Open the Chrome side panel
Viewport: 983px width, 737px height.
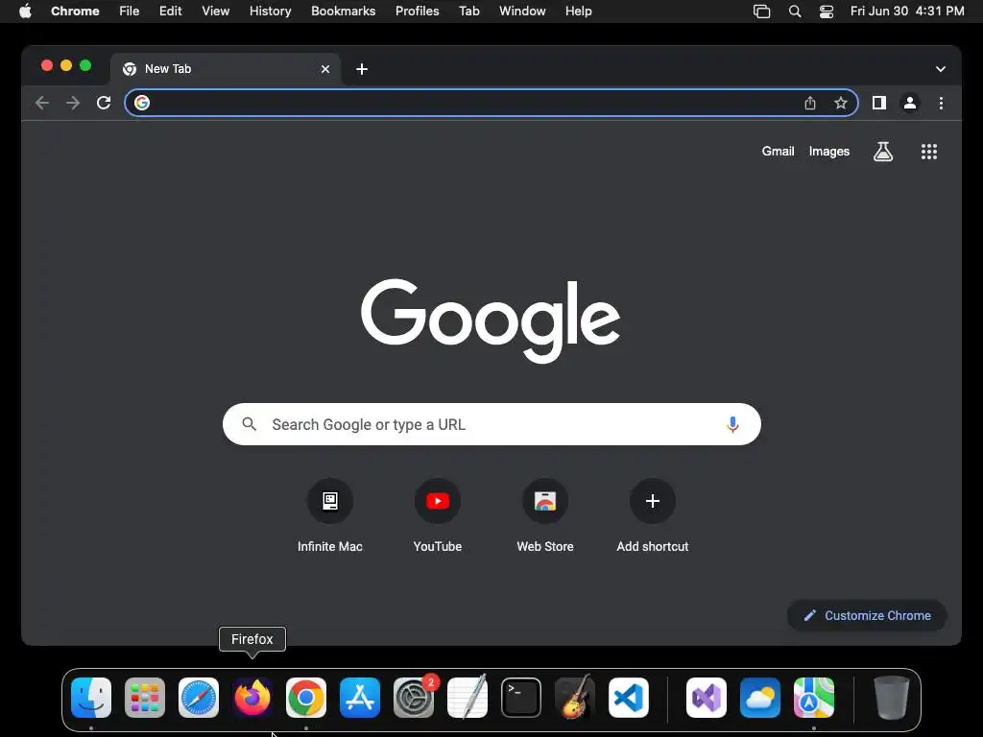(879, 103)
